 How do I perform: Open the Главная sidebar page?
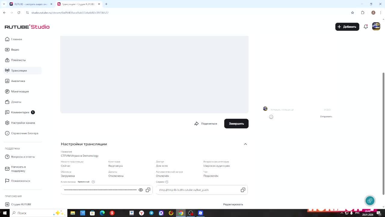[x=17, y=39]
